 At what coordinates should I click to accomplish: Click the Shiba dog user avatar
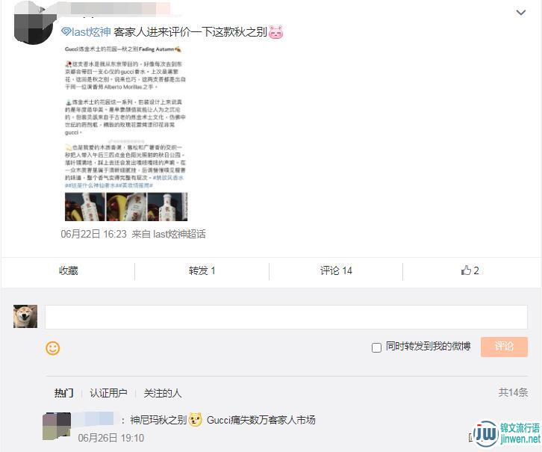coord(25,316)
